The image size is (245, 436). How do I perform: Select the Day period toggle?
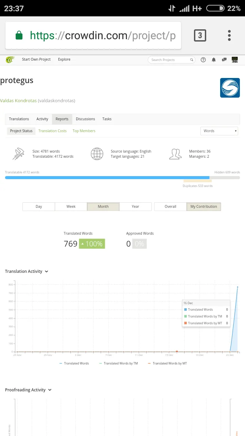pos(39,206)
